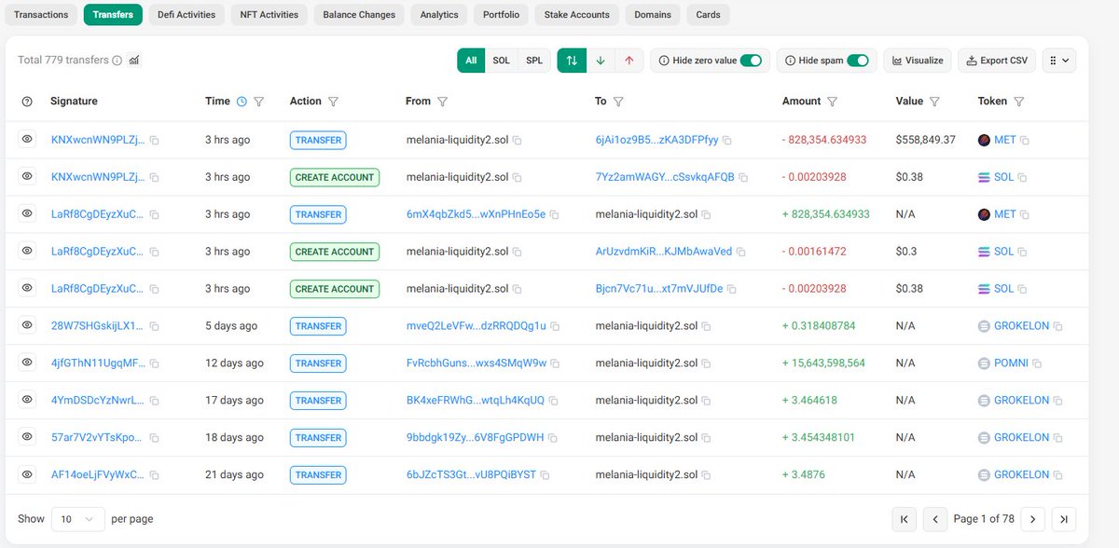
Task: Preview the first transfer using eye icon
Action: (26, 139)
